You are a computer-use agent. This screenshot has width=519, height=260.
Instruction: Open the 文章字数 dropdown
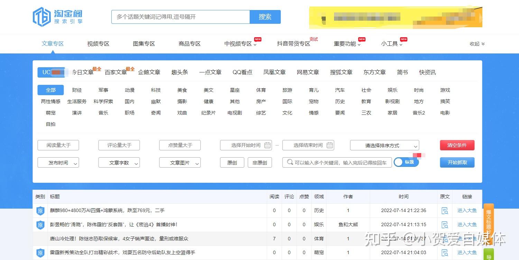point(119,162)
